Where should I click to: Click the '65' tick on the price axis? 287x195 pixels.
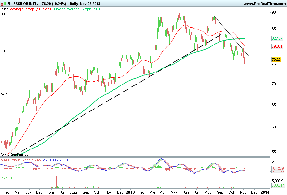(x=274, y=105)
